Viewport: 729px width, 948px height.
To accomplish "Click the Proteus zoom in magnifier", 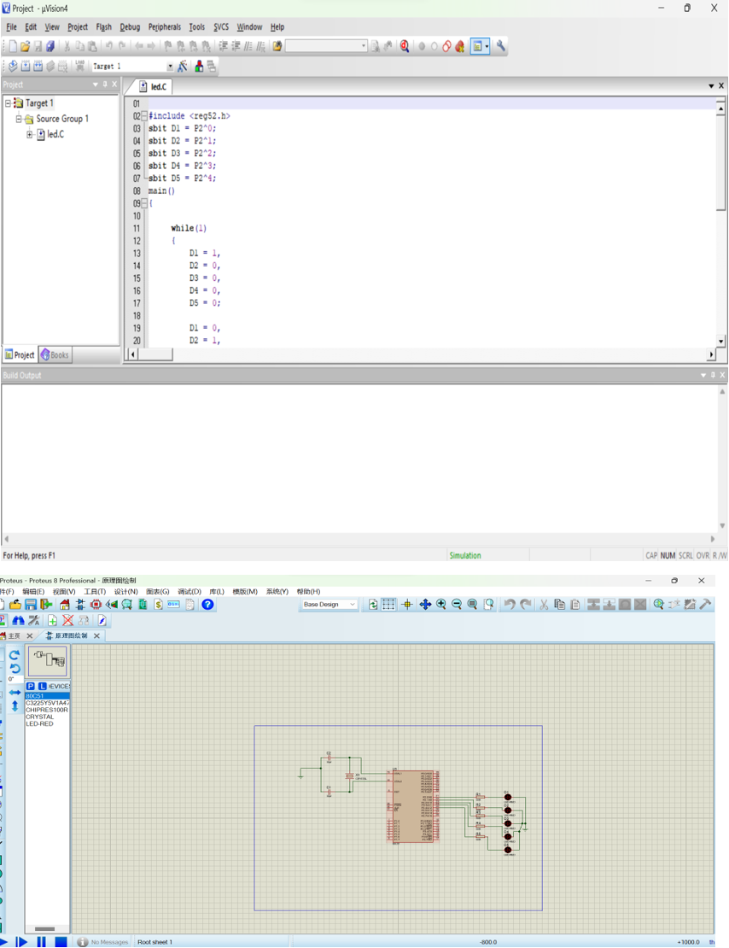I will (x=441, y=605).
